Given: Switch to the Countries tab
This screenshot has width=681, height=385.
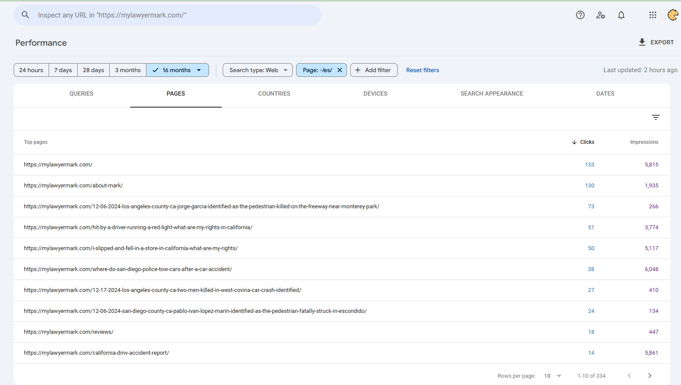Looking at the screenshot, I should pos(274,93).
